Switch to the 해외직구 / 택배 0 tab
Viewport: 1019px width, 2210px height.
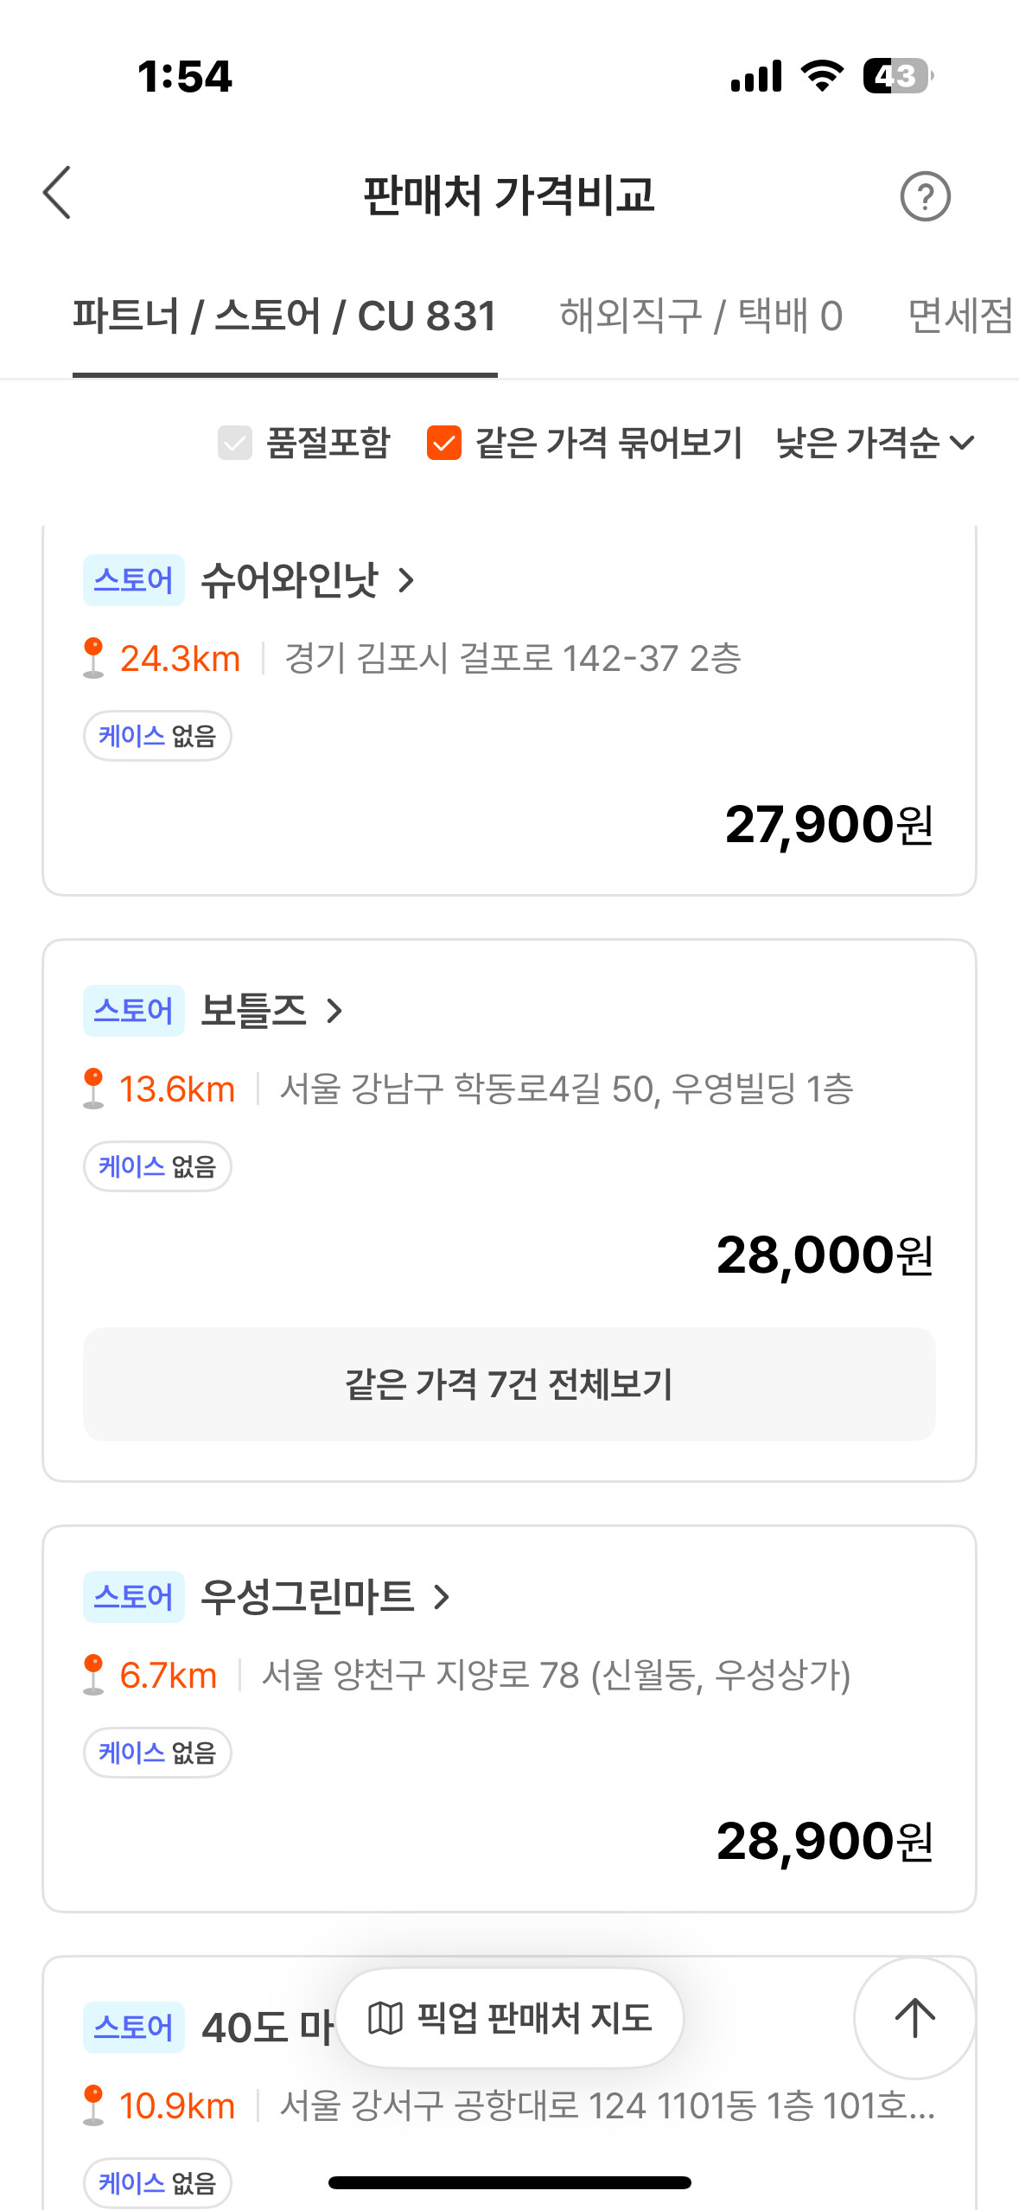701,316
